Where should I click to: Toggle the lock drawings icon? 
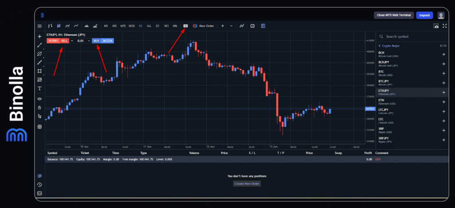coord(40,108)
